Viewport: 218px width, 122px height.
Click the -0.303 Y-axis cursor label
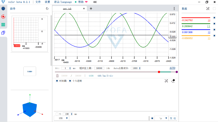tap(172, 37)
